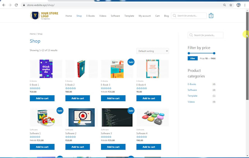Reload the page with refresh icon

pyautogui.click(x=16, y=5)
